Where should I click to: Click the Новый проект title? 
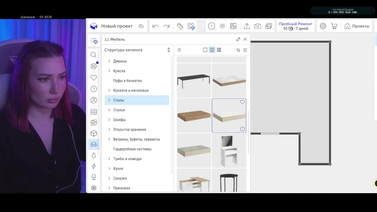[117, 26]
